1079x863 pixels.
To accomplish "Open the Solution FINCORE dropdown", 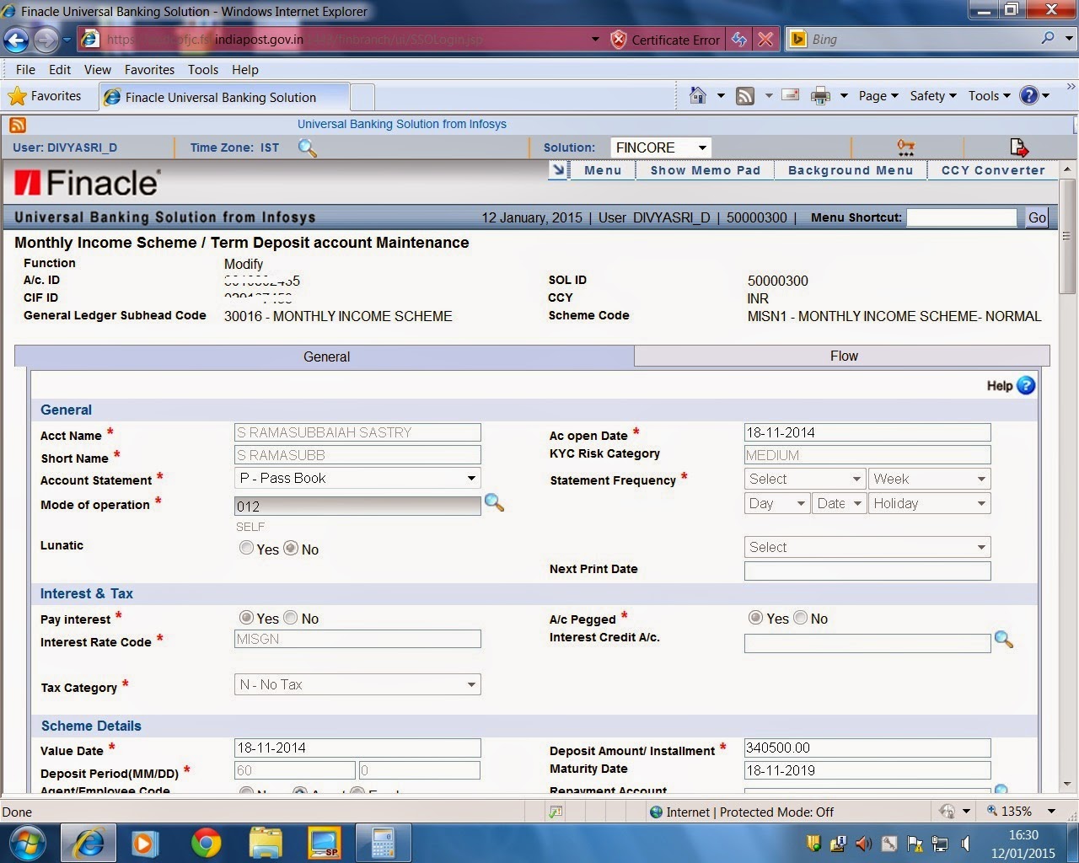I will 660,147.
